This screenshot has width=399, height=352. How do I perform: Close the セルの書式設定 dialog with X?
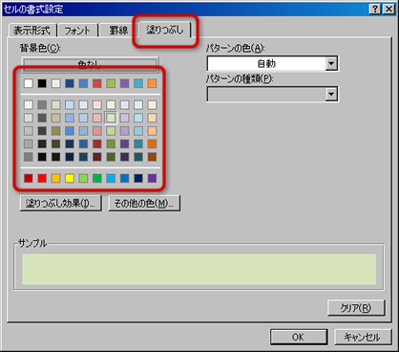(388, 9)
